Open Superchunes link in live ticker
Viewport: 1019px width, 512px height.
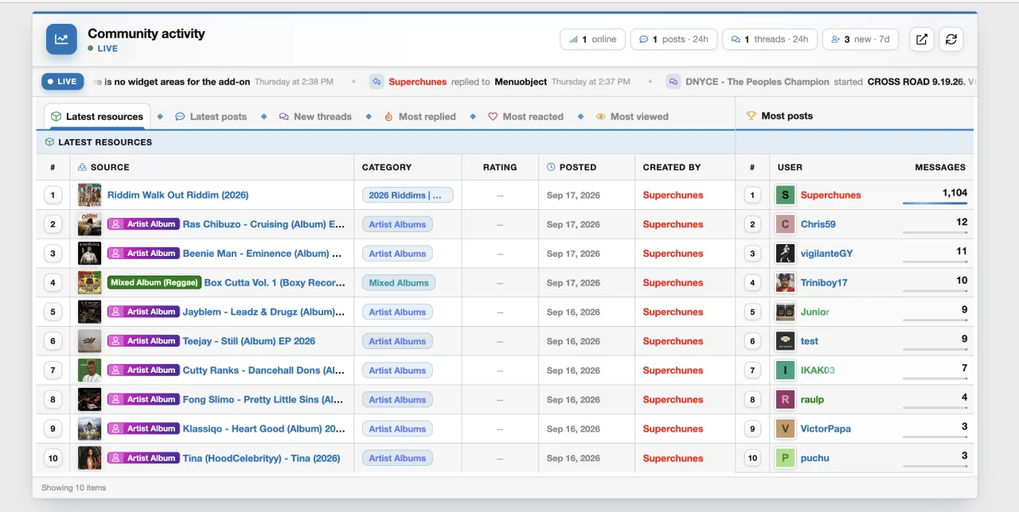coord(417,82)
